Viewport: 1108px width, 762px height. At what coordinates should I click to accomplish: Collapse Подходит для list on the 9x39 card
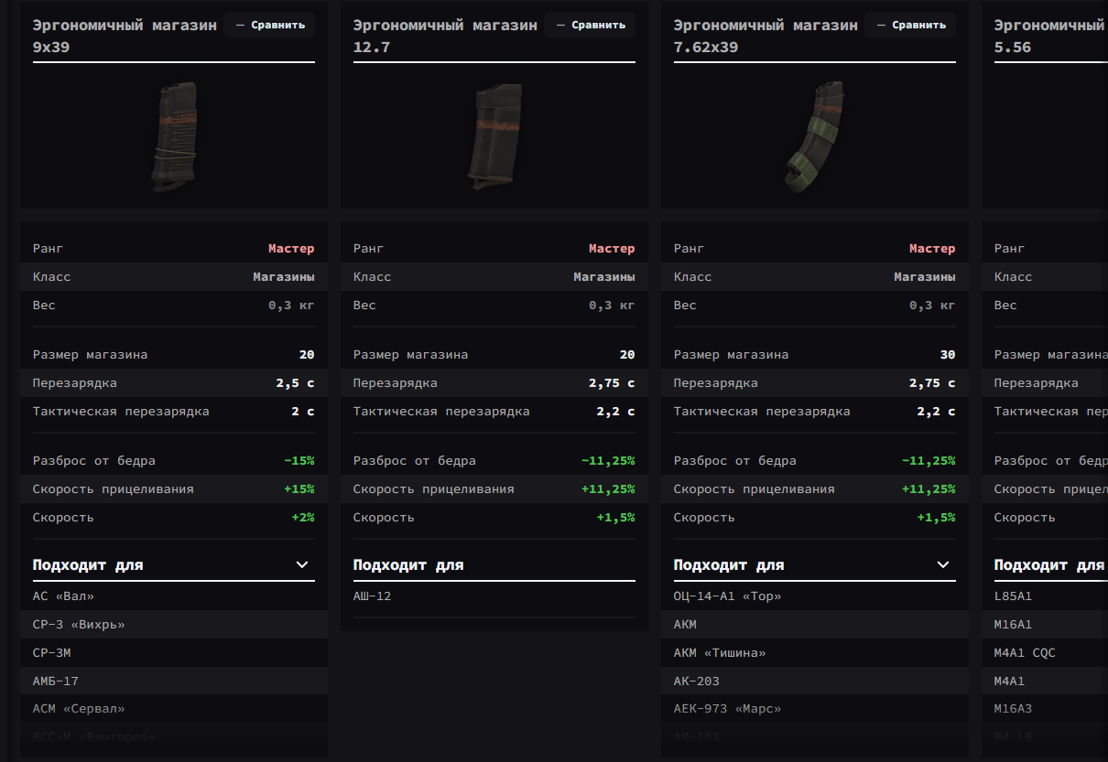pos(302,564)
